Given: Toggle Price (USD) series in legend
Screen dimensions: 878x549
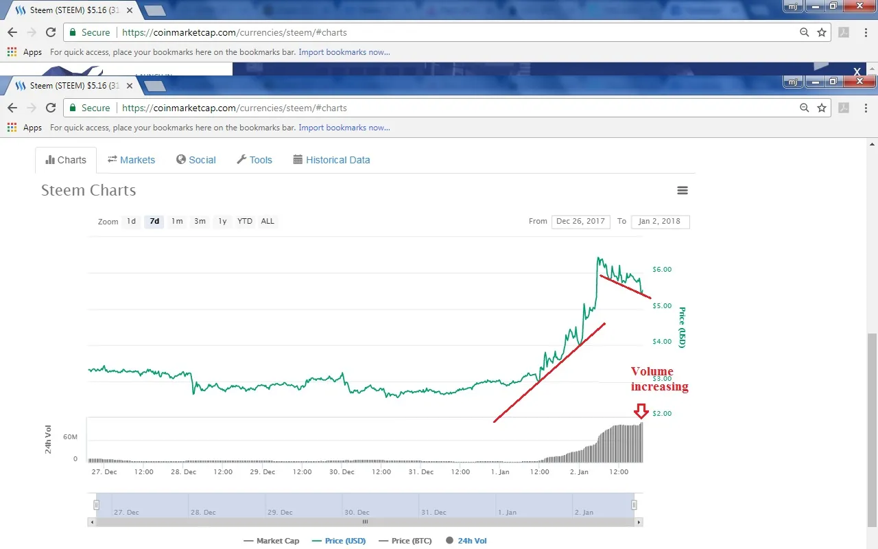Looking at the screenshot, I should pos(339,541).
